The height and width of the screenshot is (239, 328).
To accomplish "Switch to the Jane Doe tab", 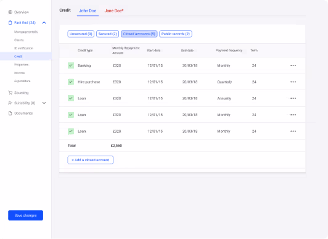I will coord(114,10).
